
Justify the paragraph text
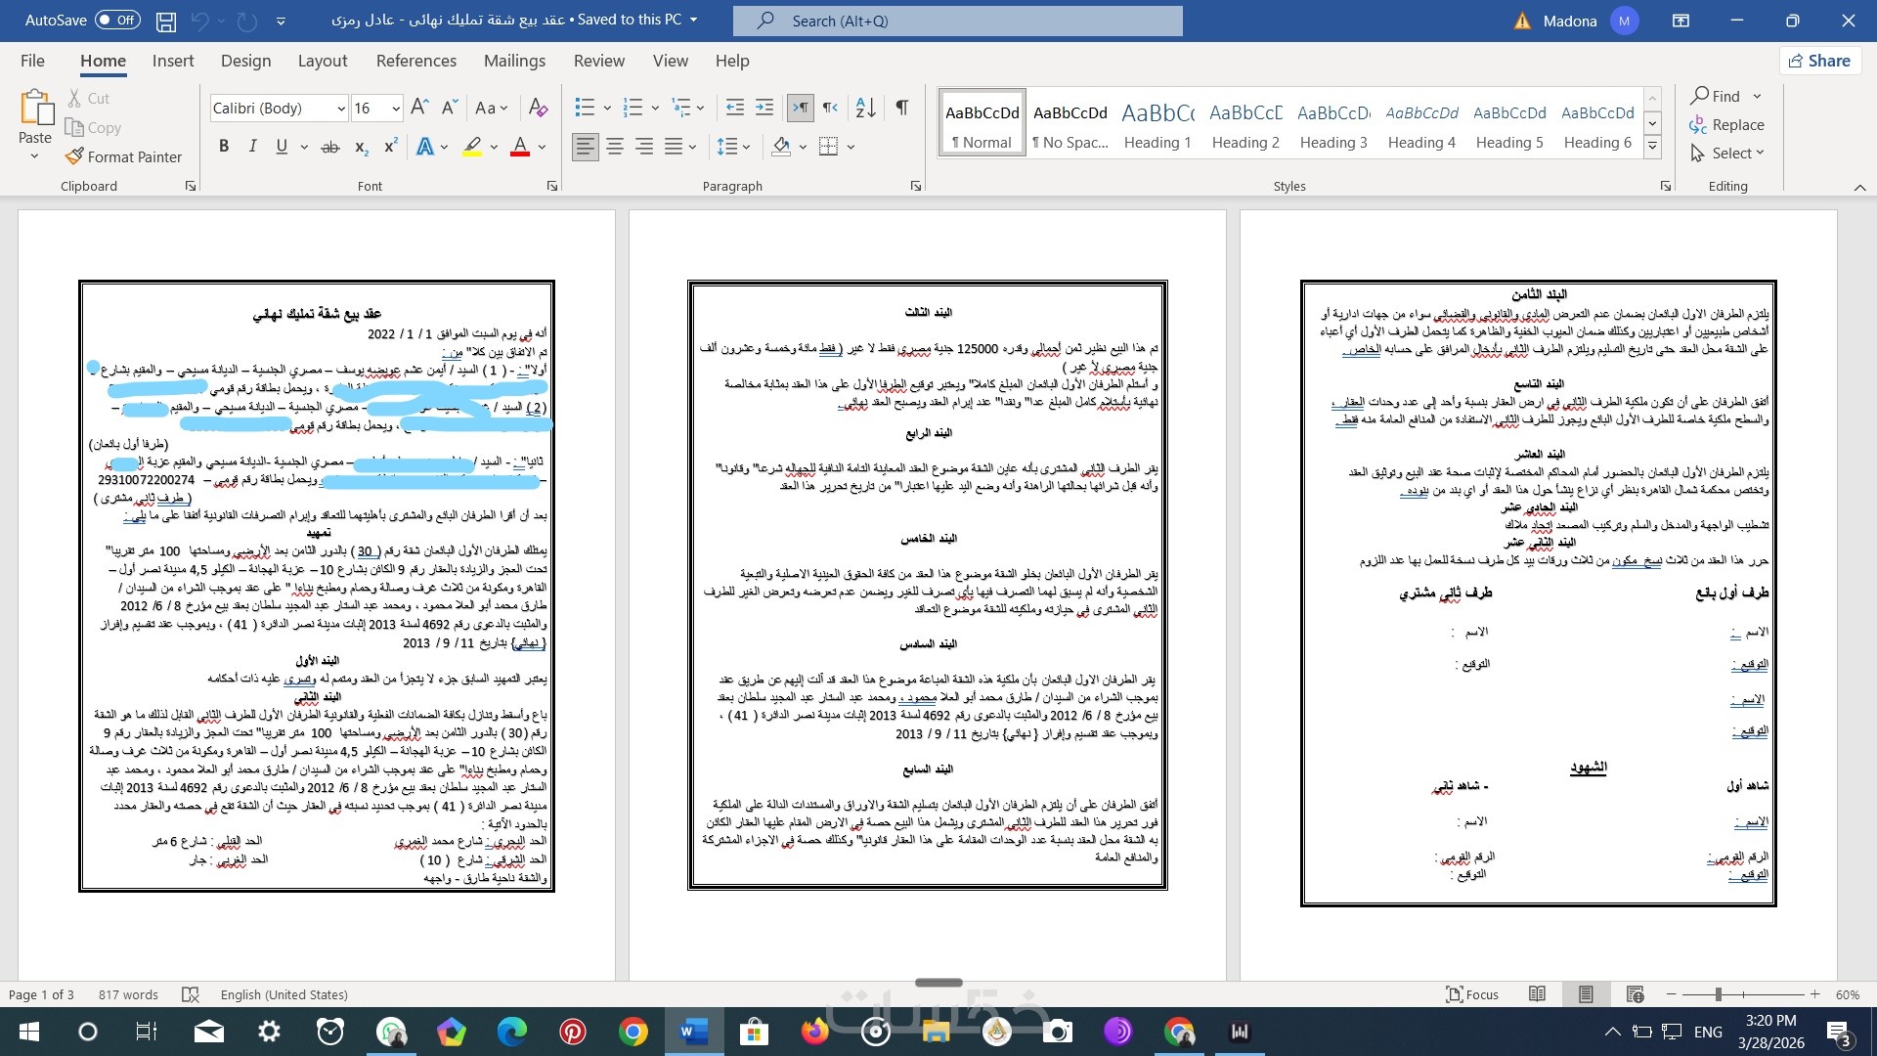(x=674, y=147)
